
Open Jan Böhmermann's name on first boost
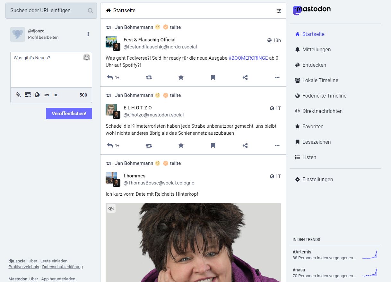pos(134,27)
